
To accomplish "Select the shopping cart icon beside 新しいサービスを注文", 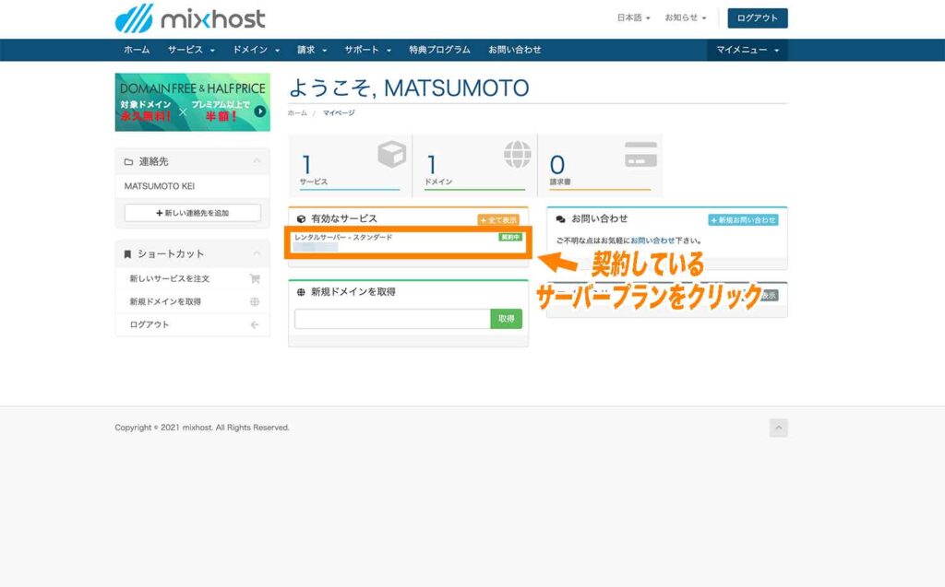I will coord(256,279).
